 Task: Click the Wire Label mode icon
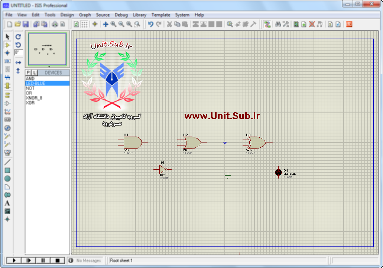click(x=7, y=61)
